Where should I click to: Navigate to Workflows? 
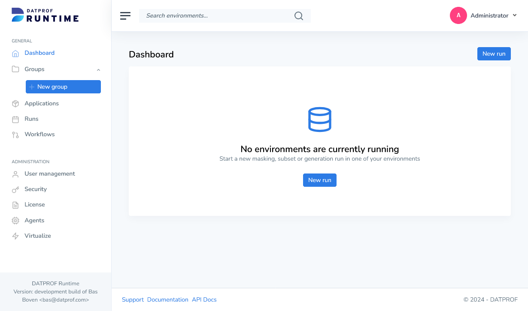[39, 134]
